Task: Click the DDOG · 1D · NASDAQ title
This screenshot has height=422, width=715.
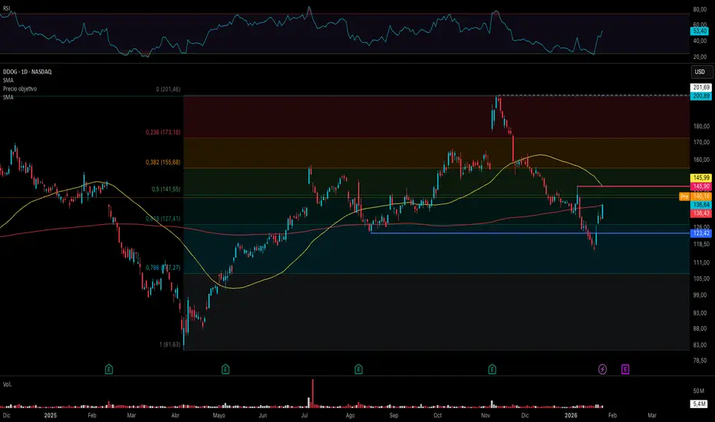Action: coord(28,71)
